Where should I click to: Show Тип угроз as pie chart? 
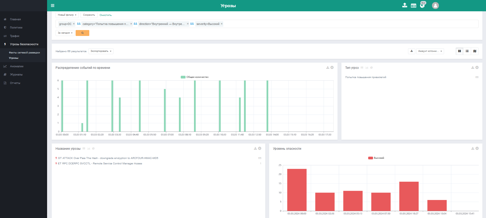tap(372, 68)
